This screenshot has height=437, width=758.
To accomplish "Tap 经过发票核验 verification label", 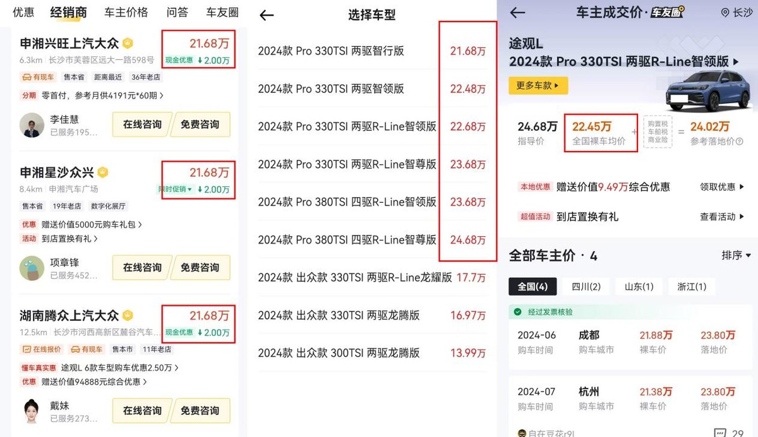I will pyautogui.click(x=550, y=312).
